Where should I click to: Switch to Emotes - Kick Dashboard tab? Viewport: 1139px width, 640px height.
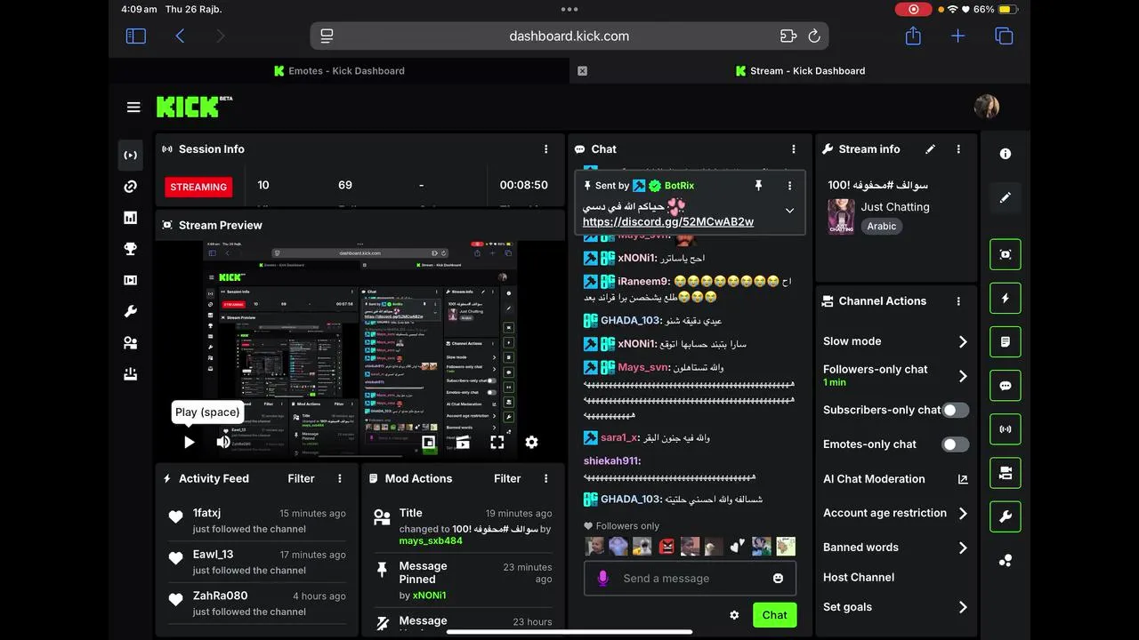(x=339, y=71)
